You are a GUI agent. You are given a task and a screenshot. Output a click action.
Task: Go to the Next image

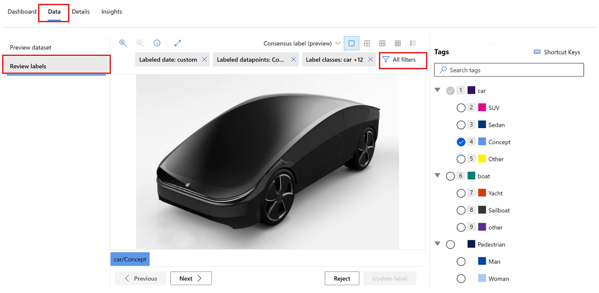[191, 278]
